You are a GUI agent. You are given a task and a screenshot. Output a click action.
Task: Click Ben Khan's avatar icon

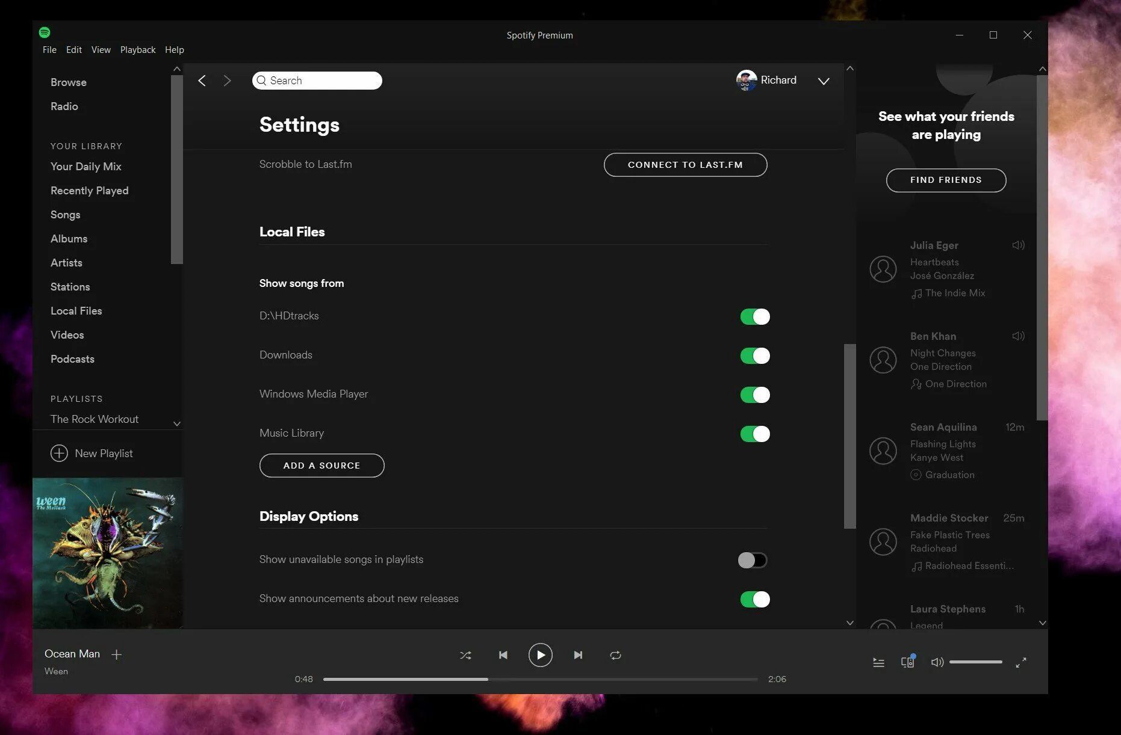[883, 360]
